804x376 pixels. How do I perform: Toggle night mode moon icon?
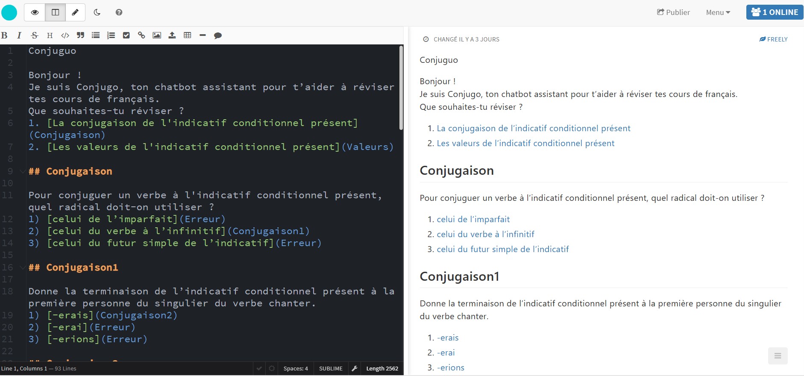tap(97, 12)
